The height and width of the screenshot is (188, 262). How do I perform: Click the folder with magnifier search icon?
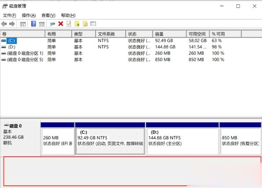85,24
